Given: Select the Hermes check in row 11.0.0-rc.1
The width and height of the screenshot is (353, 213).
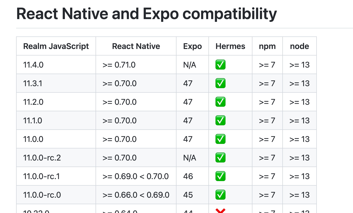Looking at the screenshot, I should click(x=220, y=176).
